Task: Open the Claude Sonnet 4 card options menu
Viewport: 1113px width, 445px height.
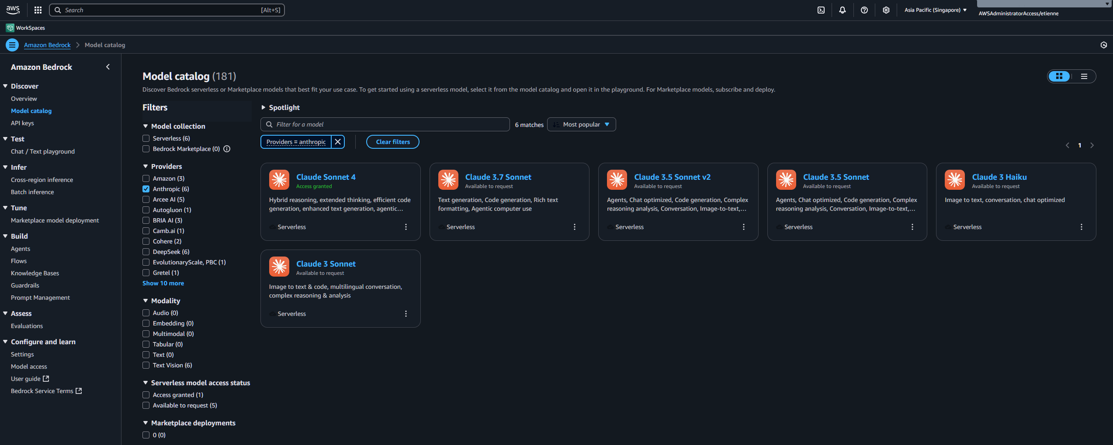Action: (x=406, y=227)
